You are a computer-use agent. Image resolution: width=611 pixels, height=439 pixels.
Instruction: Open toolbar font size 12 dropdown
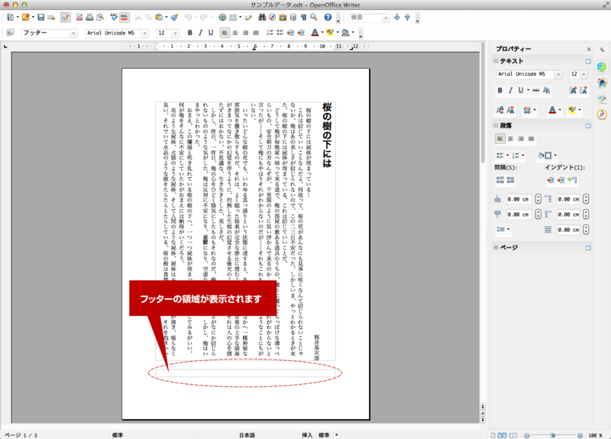pos(176,33)
